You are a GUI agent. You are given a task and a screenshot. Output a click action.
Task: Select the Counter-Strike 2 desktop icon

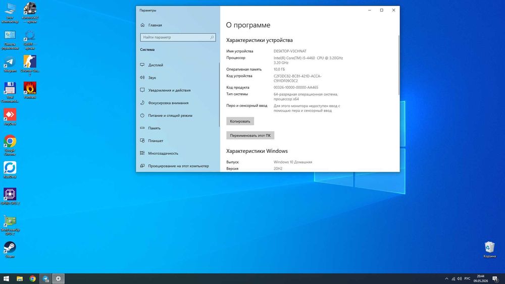[x=30, y=65]
